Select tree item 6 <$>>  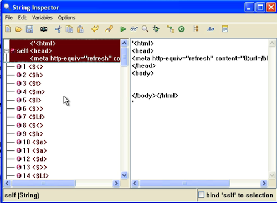pyautogui.click(x=30, y=108)
